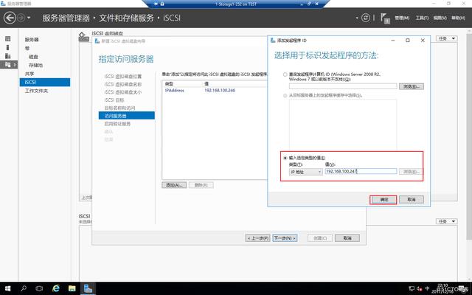
Task: Open File Explorer from the taskbar
Action: (72, 288)
